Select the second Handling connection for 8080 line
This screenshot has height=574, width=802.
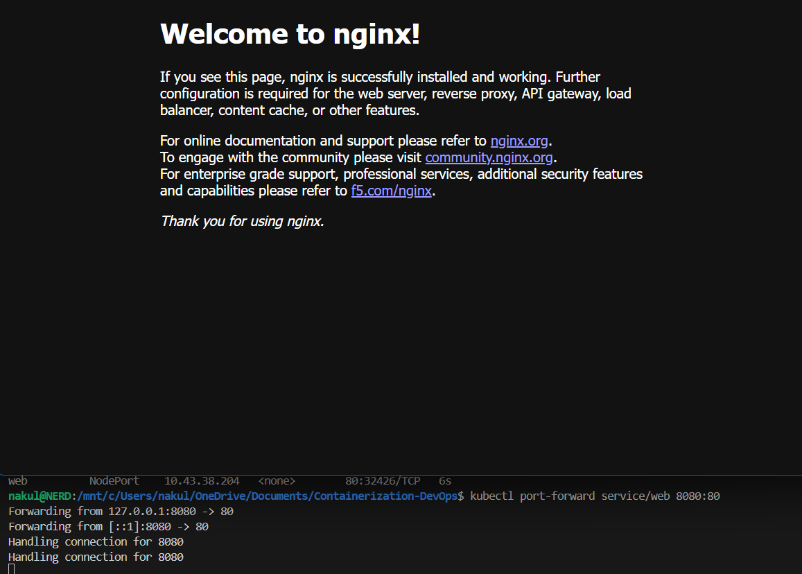pos(95,557)
